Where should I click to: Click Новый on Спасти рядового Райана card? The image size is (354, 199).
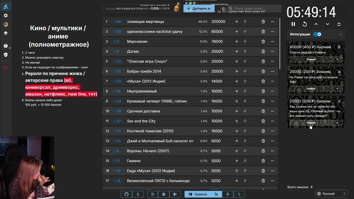tap(311, 59)
